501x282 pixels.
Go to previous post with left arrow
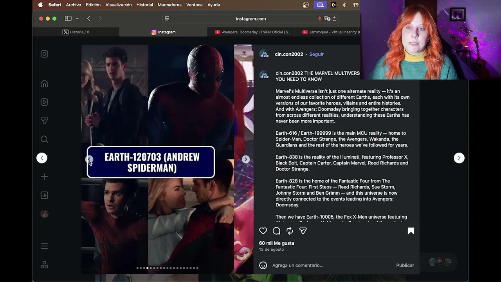click(42, 158)
